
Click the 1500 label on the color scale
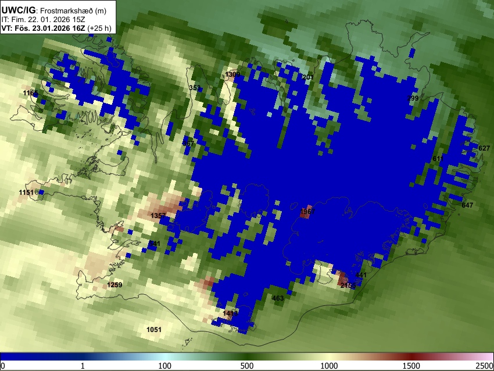point(411,366)
